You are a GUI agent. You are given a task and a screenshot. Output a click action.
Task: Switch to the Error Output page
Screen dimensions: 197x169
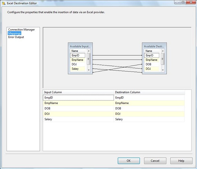coord(16,37)
